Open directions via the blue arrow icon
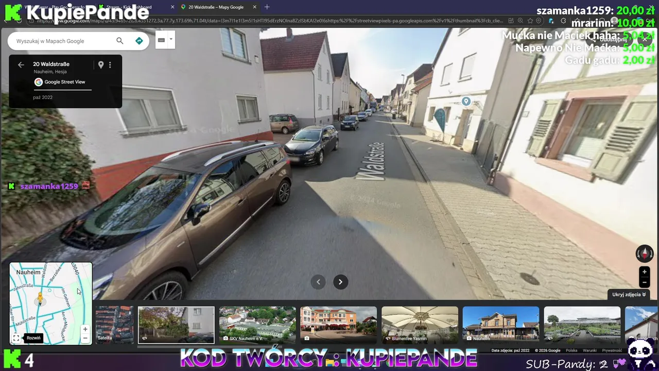This screenshot has height=371, width=659. [139, 41]
